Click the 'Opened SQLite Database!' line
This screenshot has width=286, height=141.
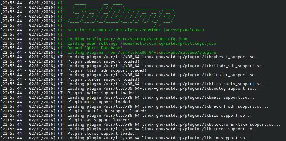(61, 48)
